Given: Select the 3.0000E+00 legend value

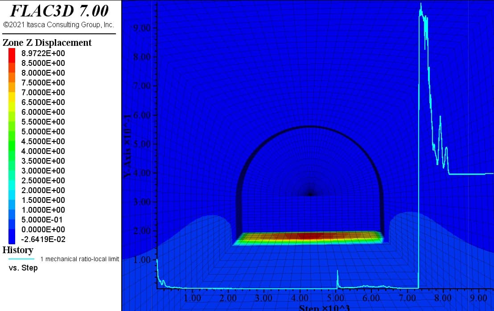Looking at the screenshot, I should coord(43,170).
